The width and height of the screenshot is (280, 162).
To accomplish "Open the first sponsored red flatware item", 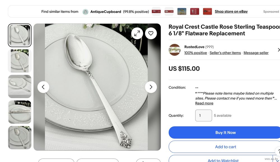I will (156, 11).
